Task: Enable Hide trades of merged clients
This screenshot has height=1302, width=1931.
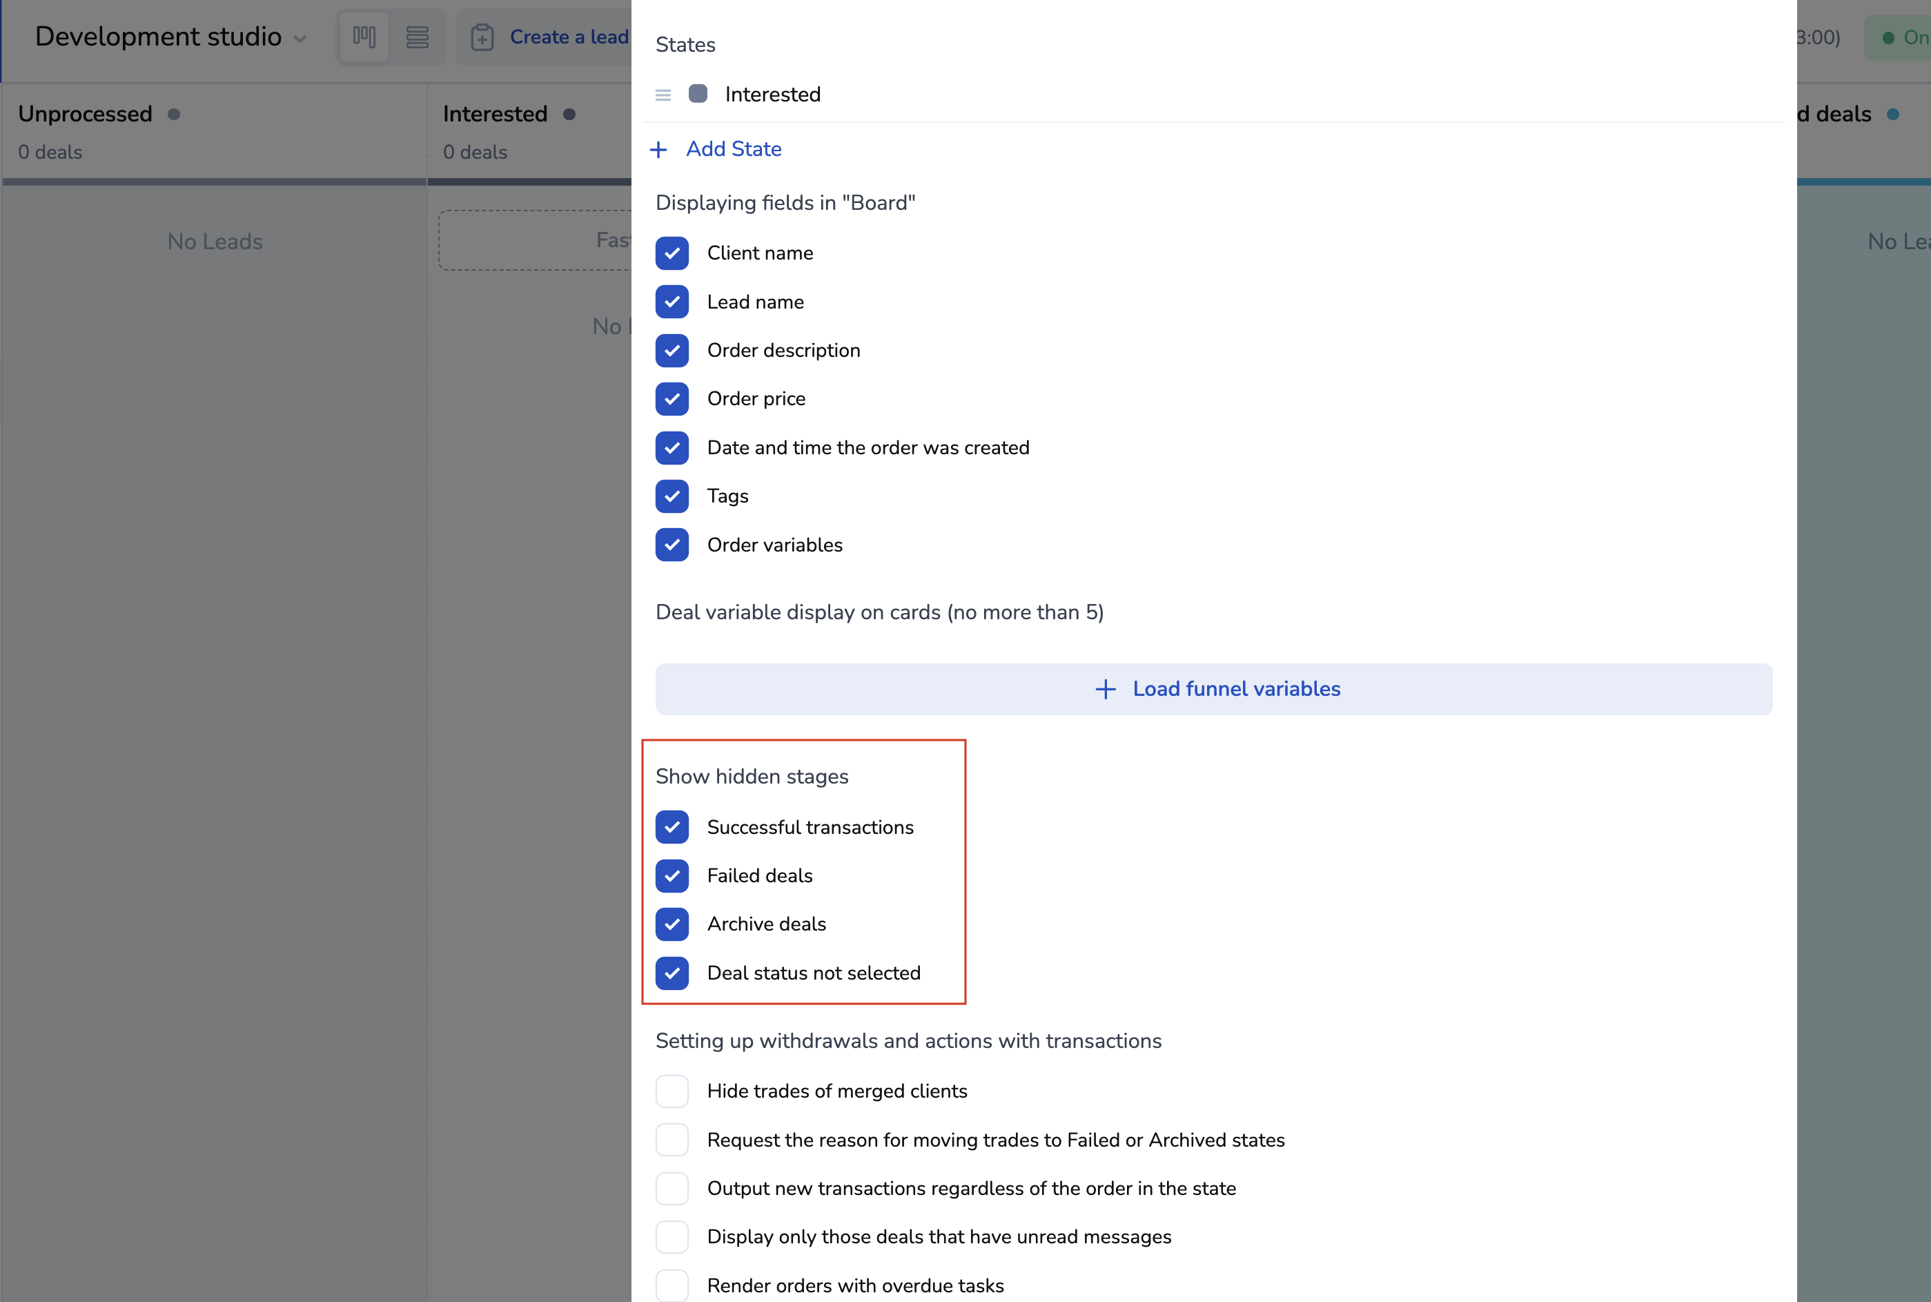Action: (672, 1091)
